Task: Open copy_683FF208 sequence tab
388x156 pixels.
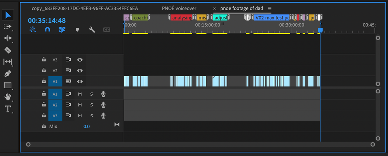Action: 85,8
